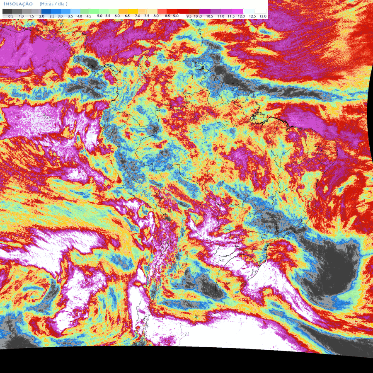Screen dimensions: 373x373
Task: Click the 0.5 value label in legend
Action: [11, 16]
